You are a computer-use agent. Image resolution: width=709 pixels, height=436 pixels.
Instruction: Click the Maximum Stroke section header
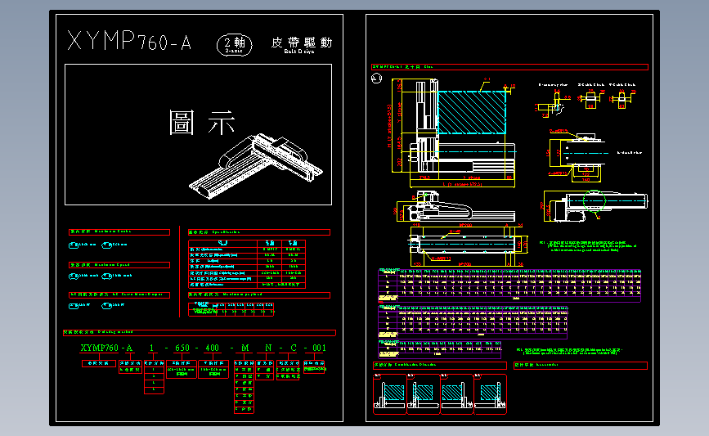pyautogui.click(x=119, y=231)
